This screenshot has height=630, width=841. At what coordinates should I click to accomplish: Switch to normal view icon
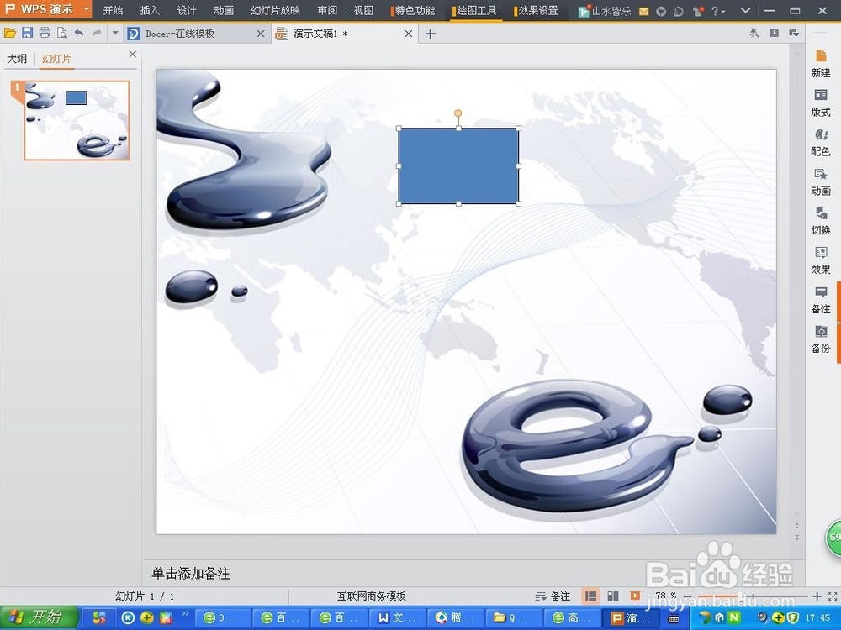click(x=591, y=596)
